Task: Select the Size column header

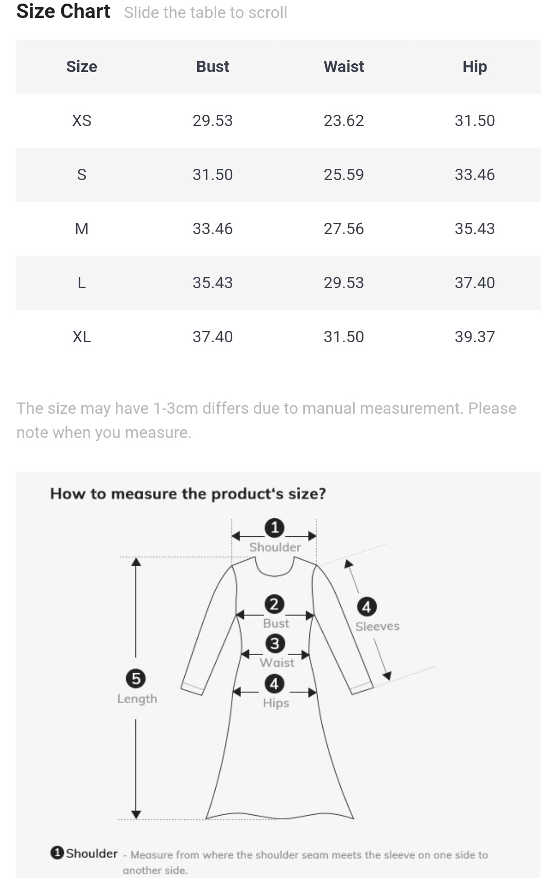Action: tap(81, 66)
